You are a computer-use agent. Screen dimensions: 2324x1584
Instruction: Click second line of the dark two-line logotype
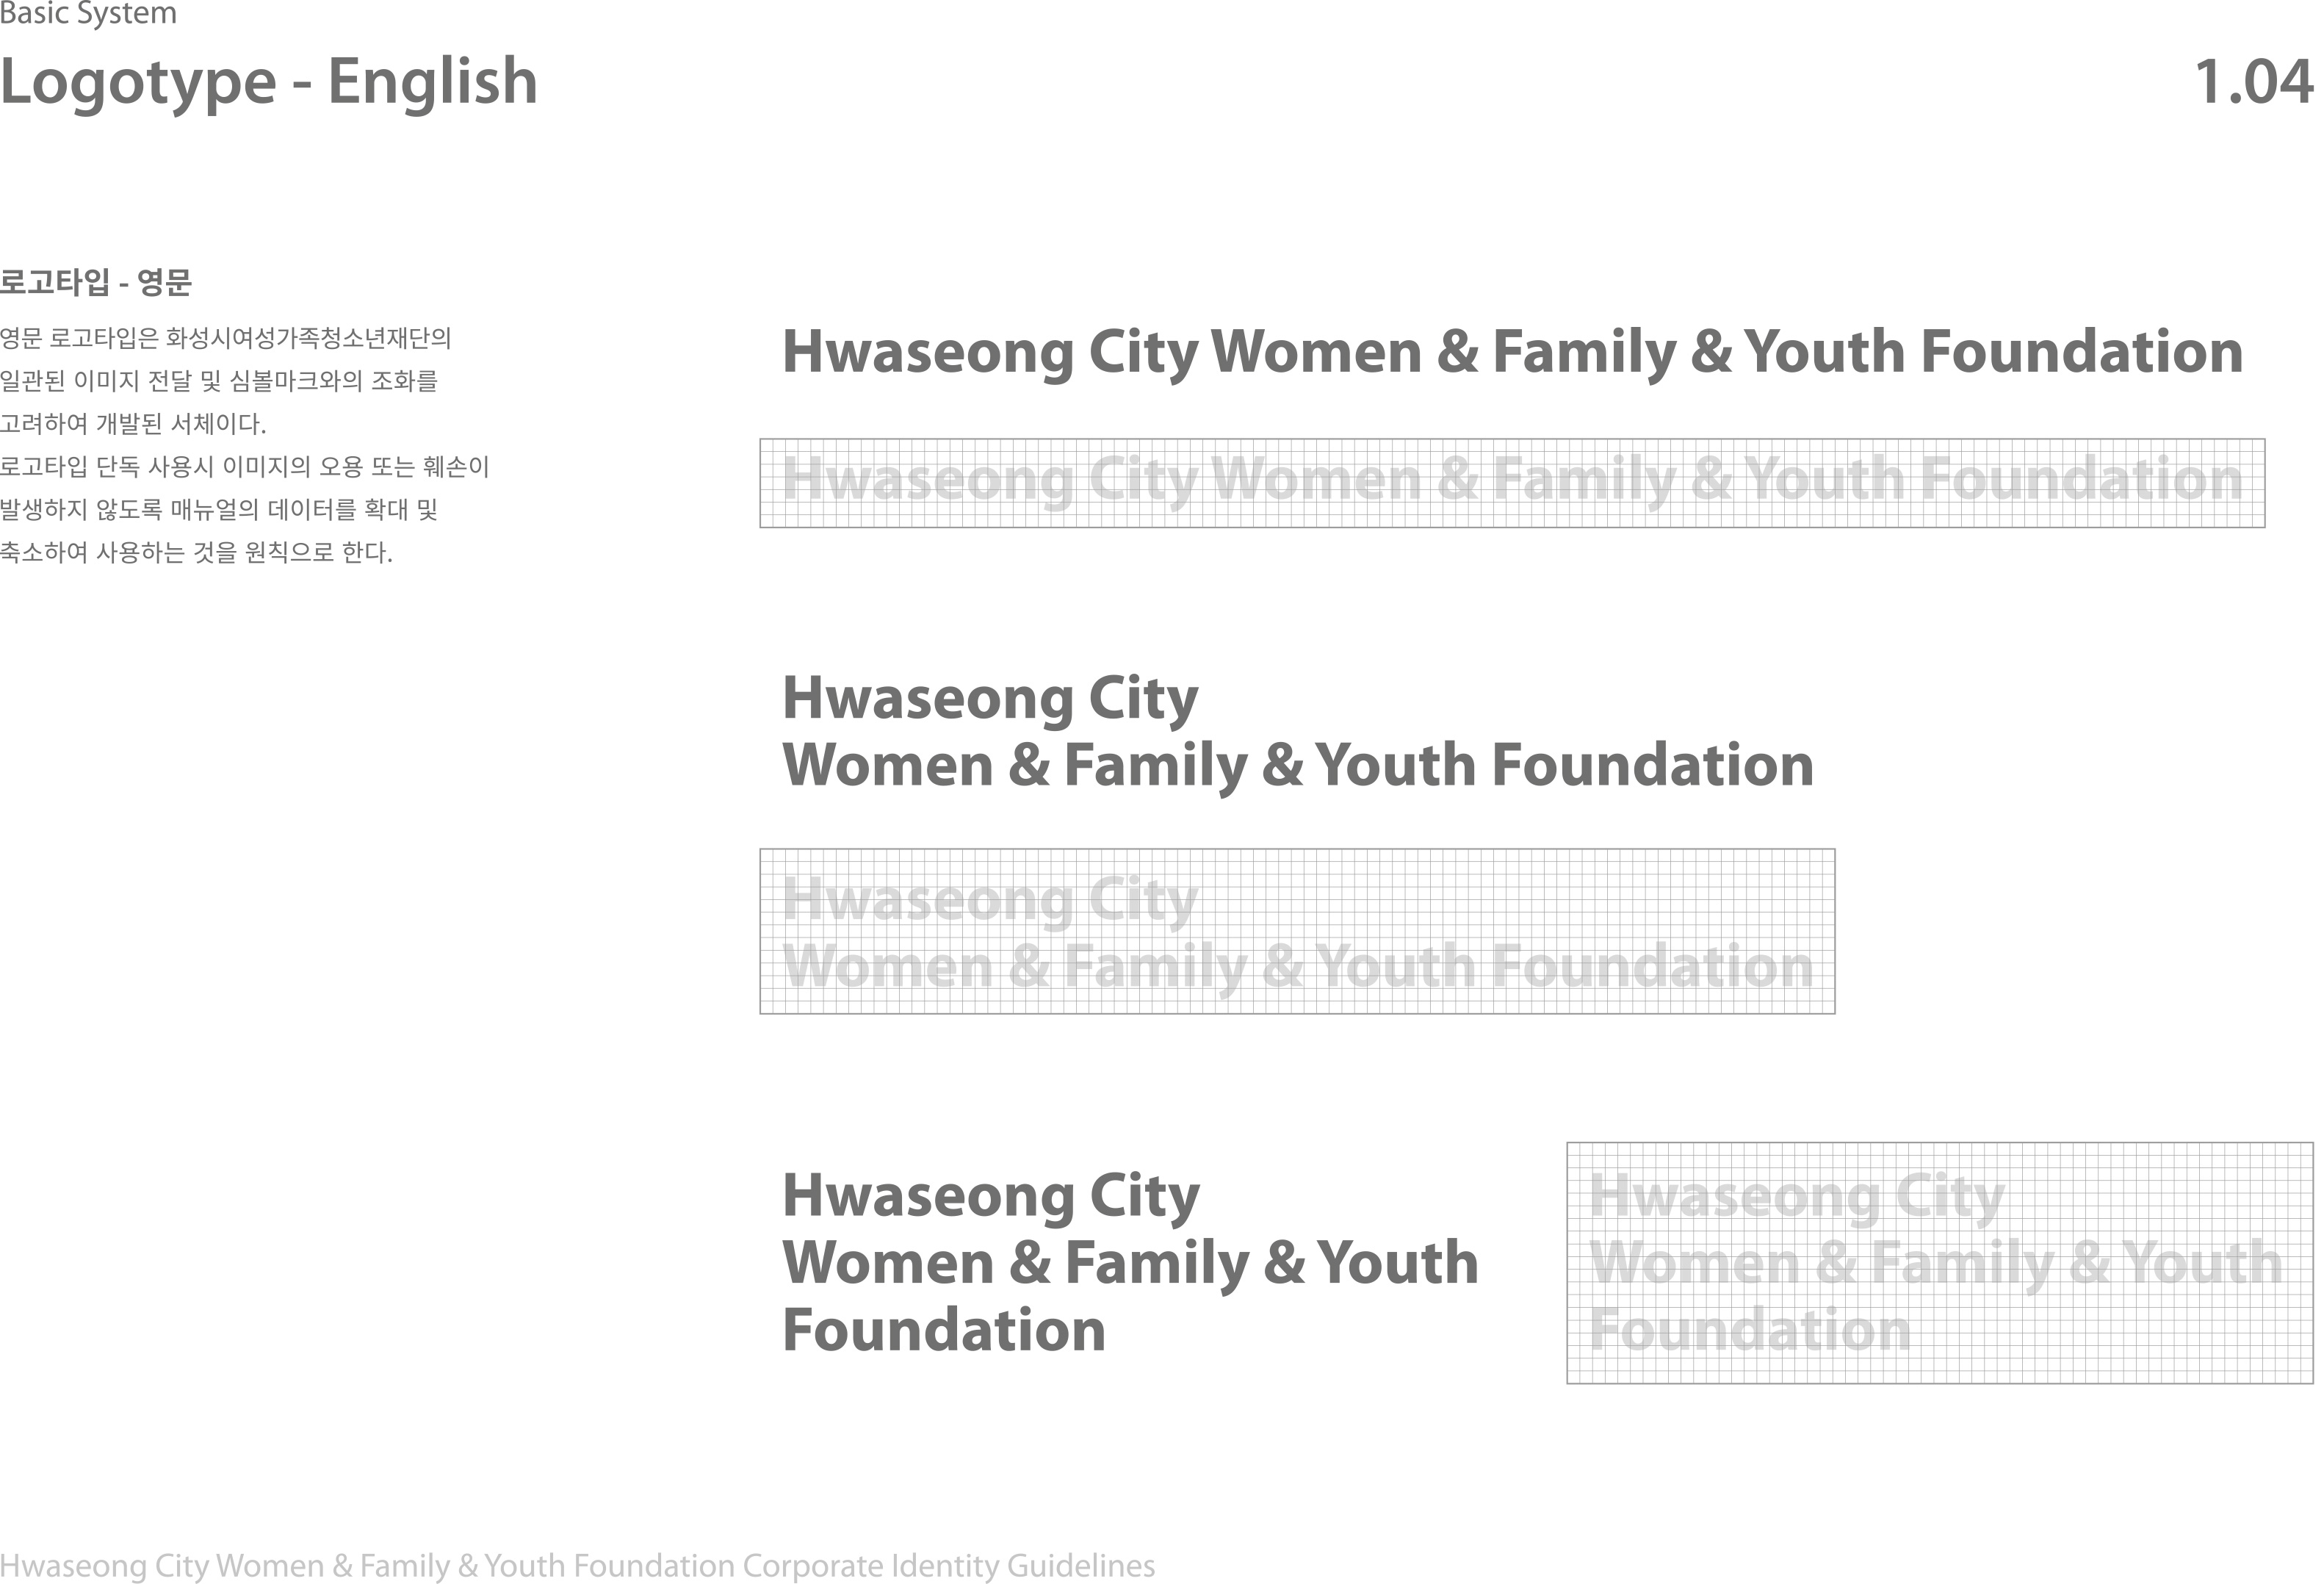click(x=1298, y=765)
